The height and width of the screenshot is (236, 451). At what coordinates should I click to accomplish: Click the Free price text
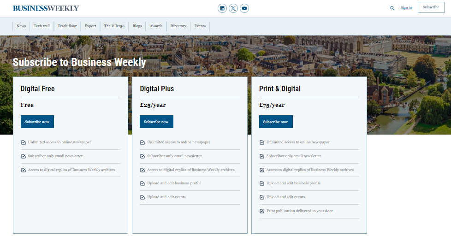[x=27, y=105]
